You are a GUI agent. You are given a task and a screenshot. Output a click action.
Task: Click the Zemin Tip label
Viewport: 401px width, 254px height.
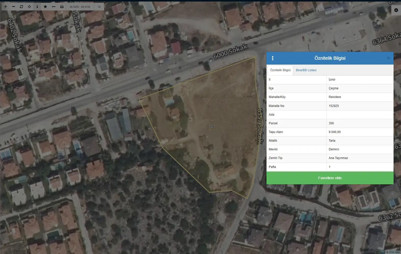pos(275,158)
